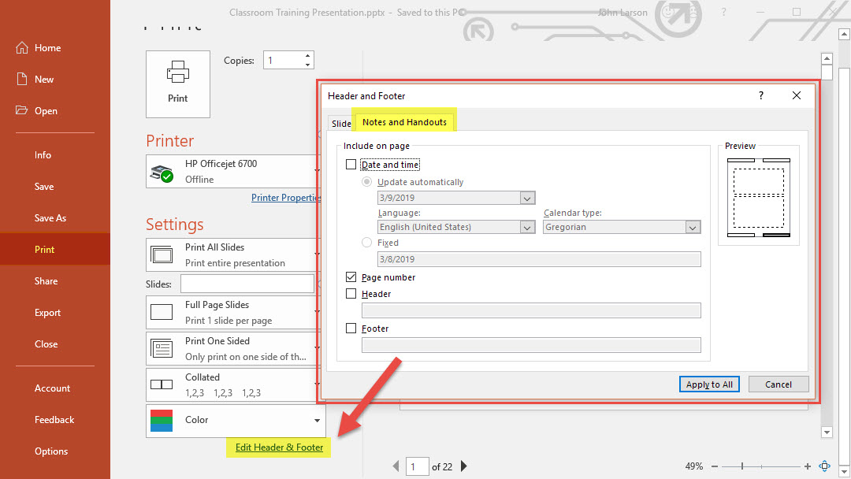Switch to the Slide tab

[x=341, y=123]
